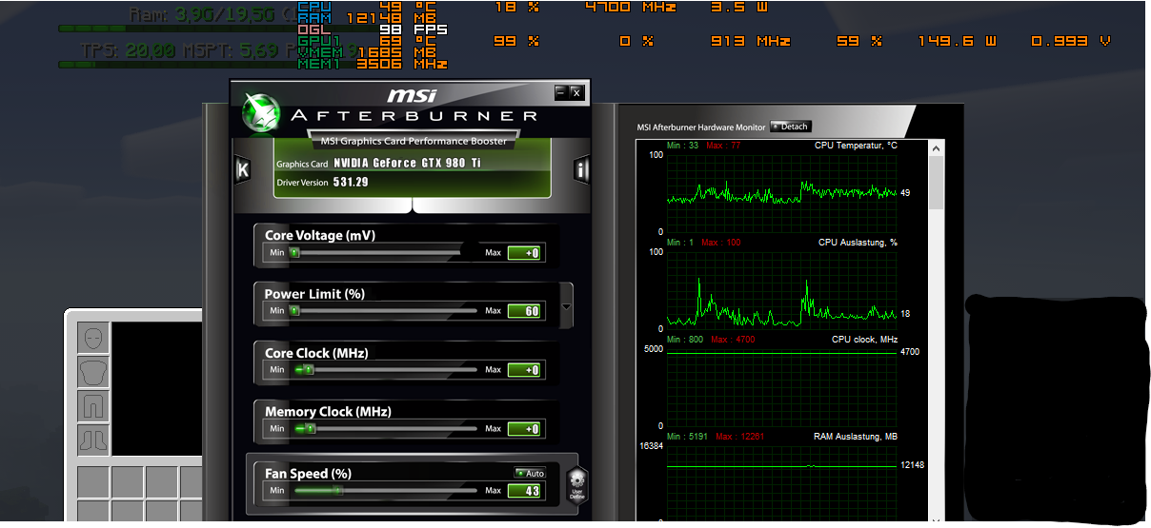Click the '149.6 W' GPU power readout
This screenshot has width=1151, height=528.
958,42
